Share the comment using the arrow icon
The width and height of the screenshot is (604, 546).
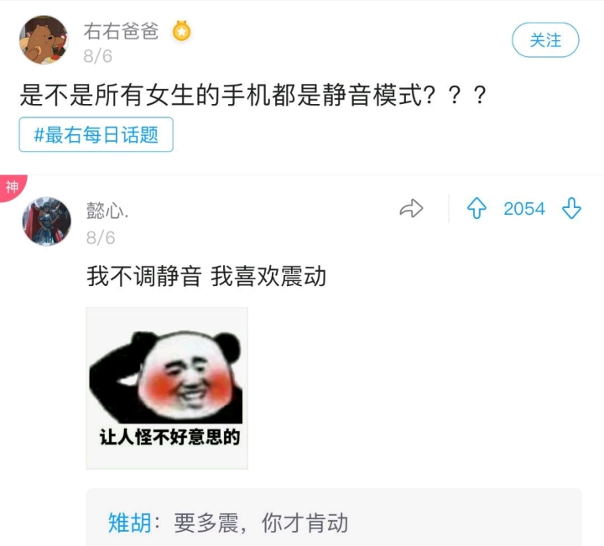(411, 208)
